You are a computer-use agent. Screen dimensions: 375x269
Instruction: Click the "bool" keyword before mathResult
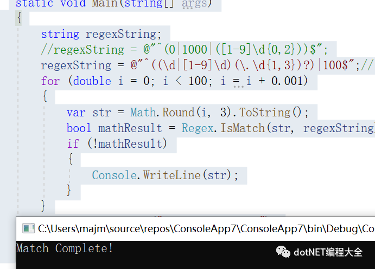[x=79, y=128]
